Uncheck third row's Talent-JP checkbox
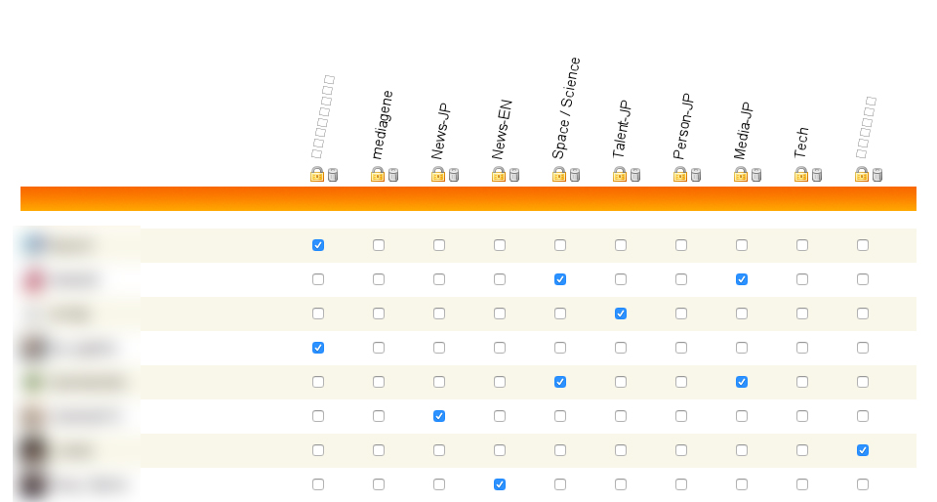Screen dimensions: 937x502 pyautogui.click(x=621, y=314)
